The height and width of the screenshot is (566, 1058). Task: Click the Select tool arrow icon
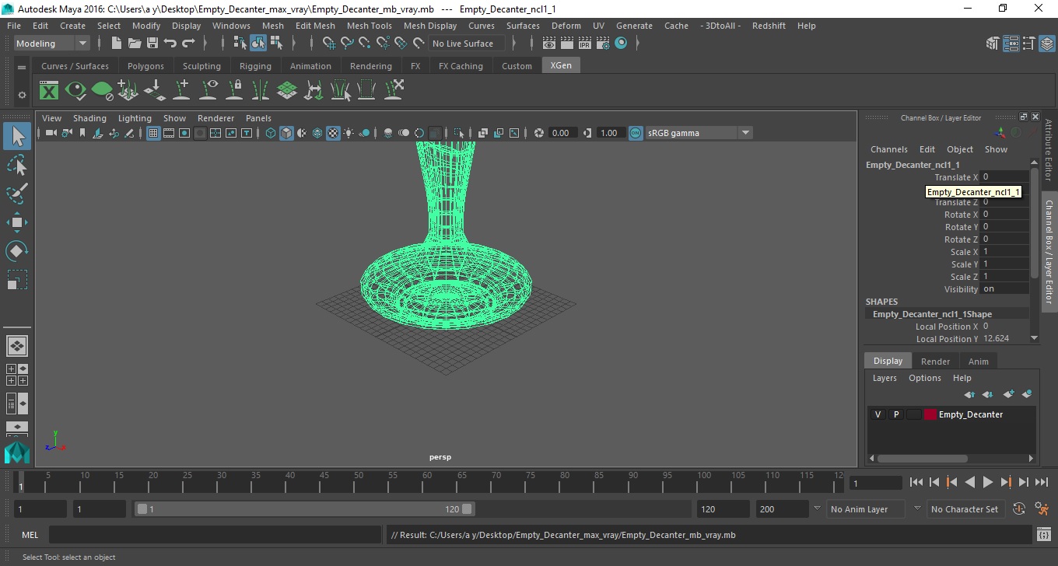coord(17,136)
